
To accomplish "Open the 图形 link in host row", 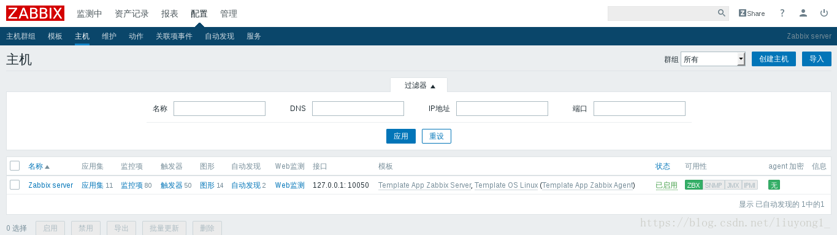I will [207, 185].
